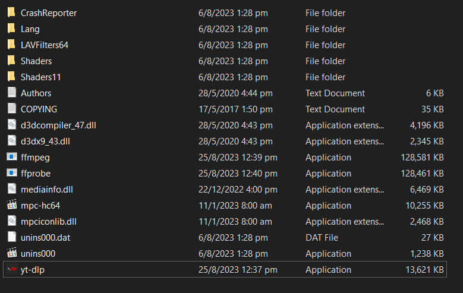
Task: Click the LAVFilters64 folder icon
Action: point(11,45)
